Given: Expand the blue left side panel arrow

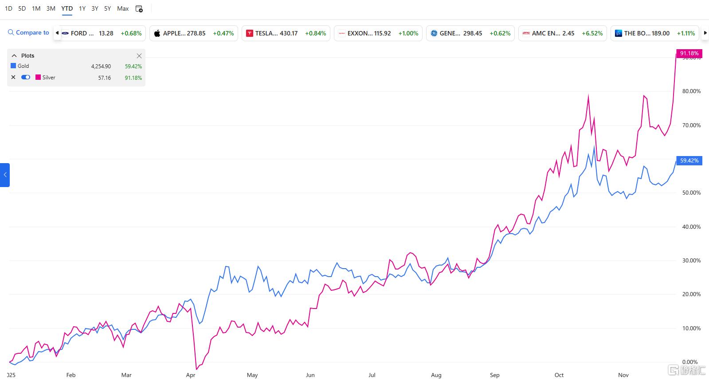Looking at the screenshot, I should [5, 175].
